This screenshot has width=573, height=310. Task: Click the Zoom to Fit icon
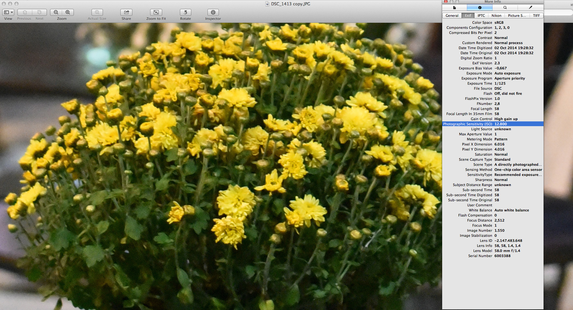tap(156, 12)
